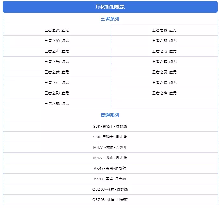Click 王者之影-虚无 in the left column

tap(57, 93)
